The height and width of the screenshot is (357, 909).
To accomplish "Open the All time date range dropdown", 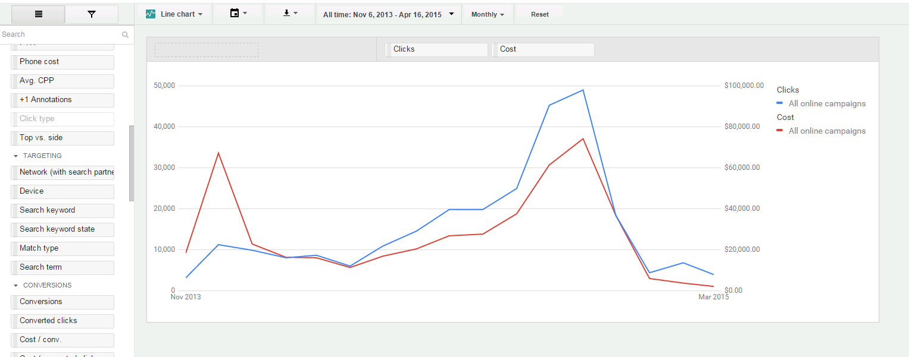I will pyautogui.click(x=388, y=14).
